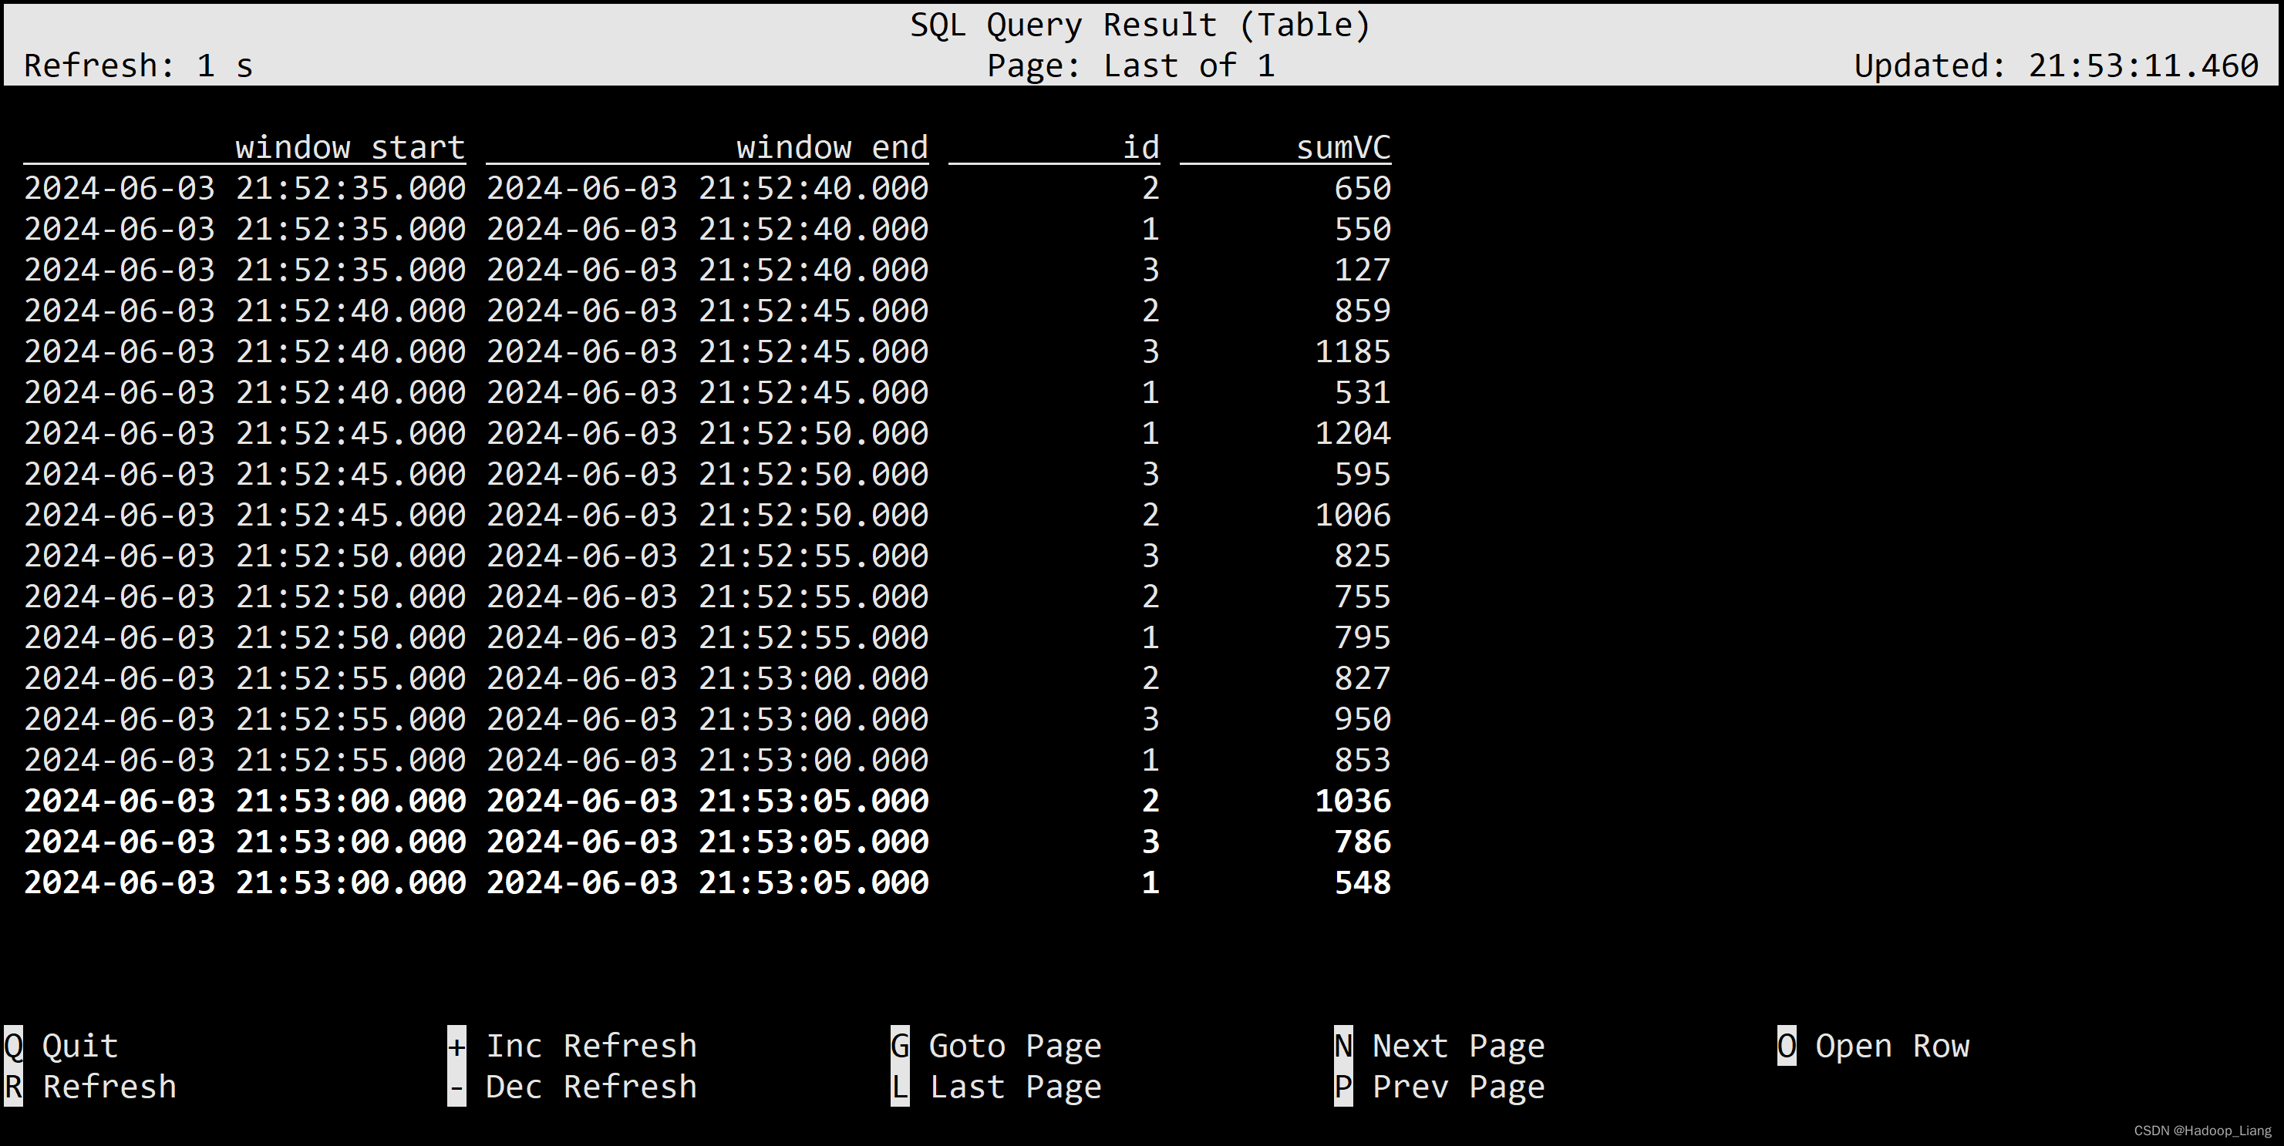This screenshot has height=1146, width=2284.
Task: Select sumVC value 853
Action: click(1363, 760)
